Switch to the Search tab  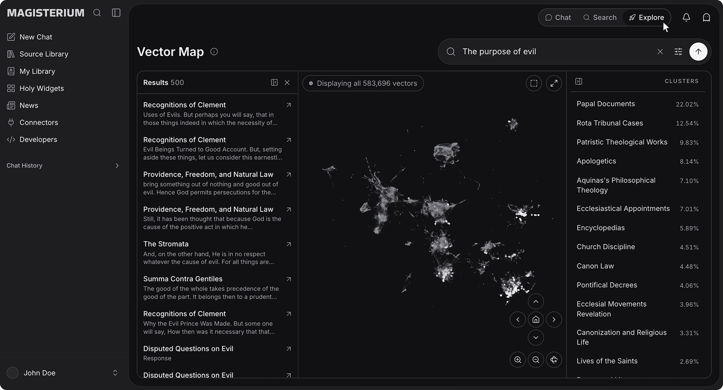click(600, 17)
